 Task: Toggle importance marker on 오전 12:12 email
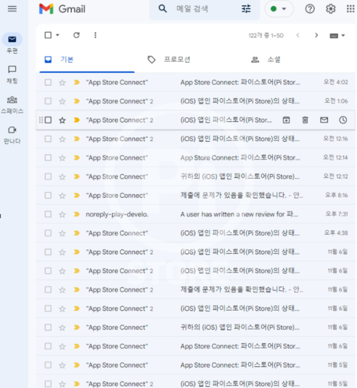tap(77, 176)
